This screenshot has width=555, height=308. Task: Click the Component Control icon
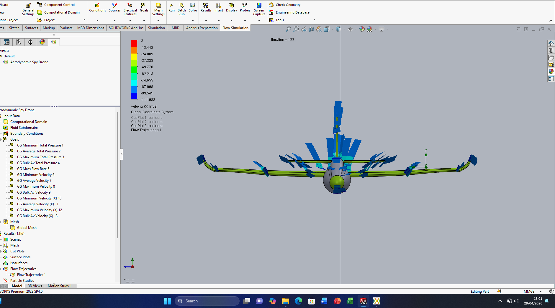[40, 5]
